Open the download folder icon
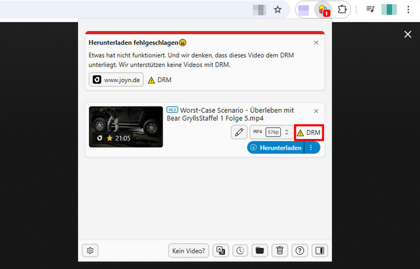The width and height of the screenshot is (420, 269). 260,250
